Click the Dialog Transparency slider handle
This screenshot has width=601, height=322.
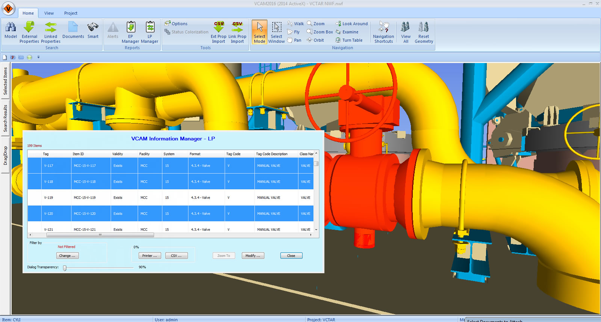pos(65,268)
